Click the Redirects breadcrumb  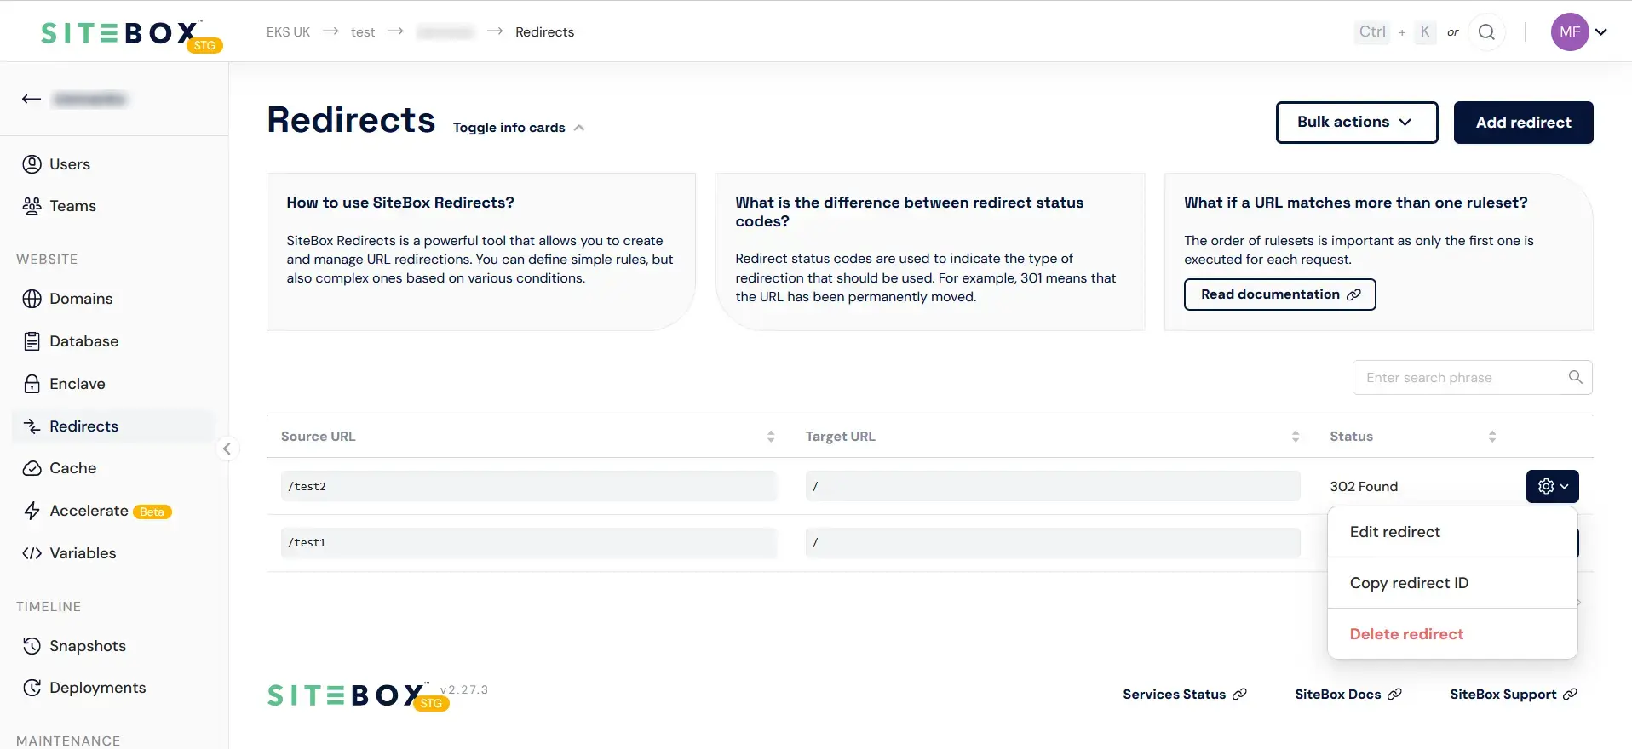[544, 32]
